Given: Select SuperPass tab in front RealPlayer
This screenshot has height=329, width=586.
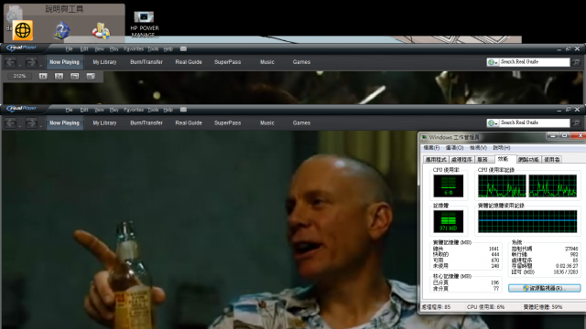Looking at the screenshot, I should [x=228, y=122].
